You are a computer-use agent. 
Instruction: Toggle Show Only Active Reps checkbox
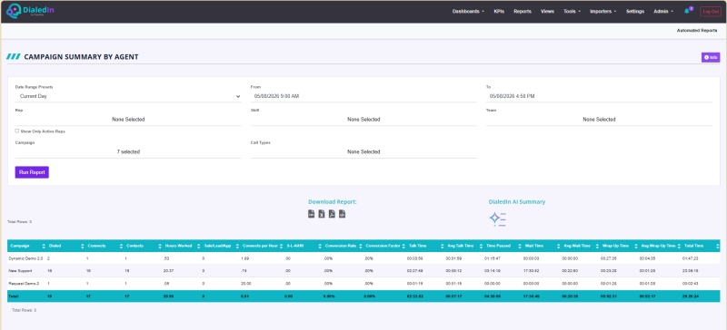(17, 131)
